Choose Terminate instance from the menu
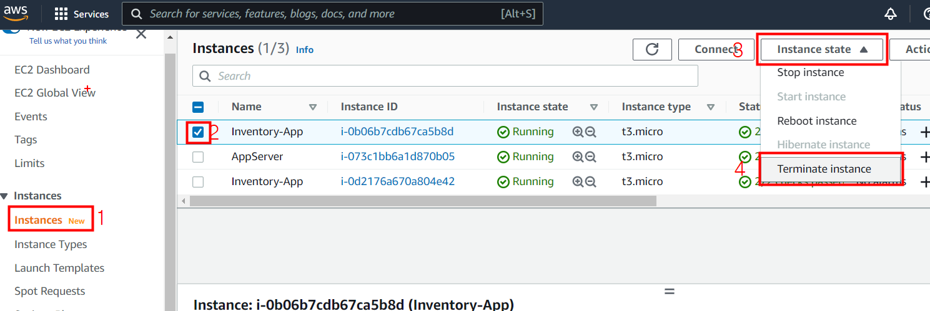930x311 pixels. [831, 169]
